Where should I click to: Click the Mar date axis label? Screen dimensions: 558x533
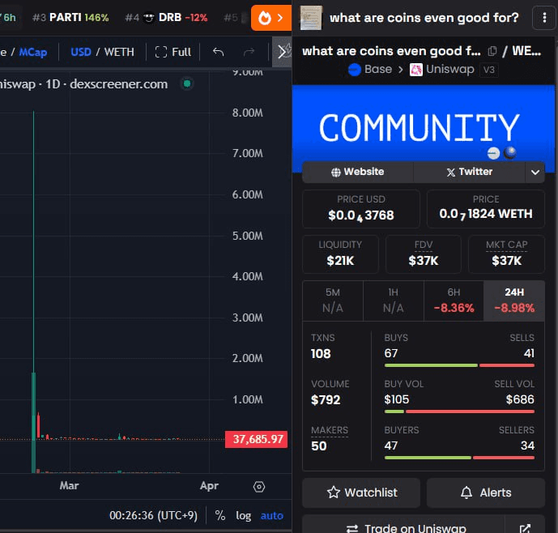[69, 486]
